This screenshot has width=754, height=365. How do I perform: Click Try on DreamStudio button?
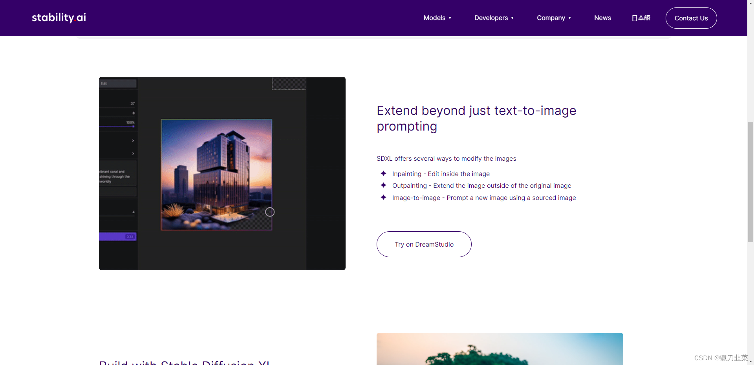click(424, 244)
